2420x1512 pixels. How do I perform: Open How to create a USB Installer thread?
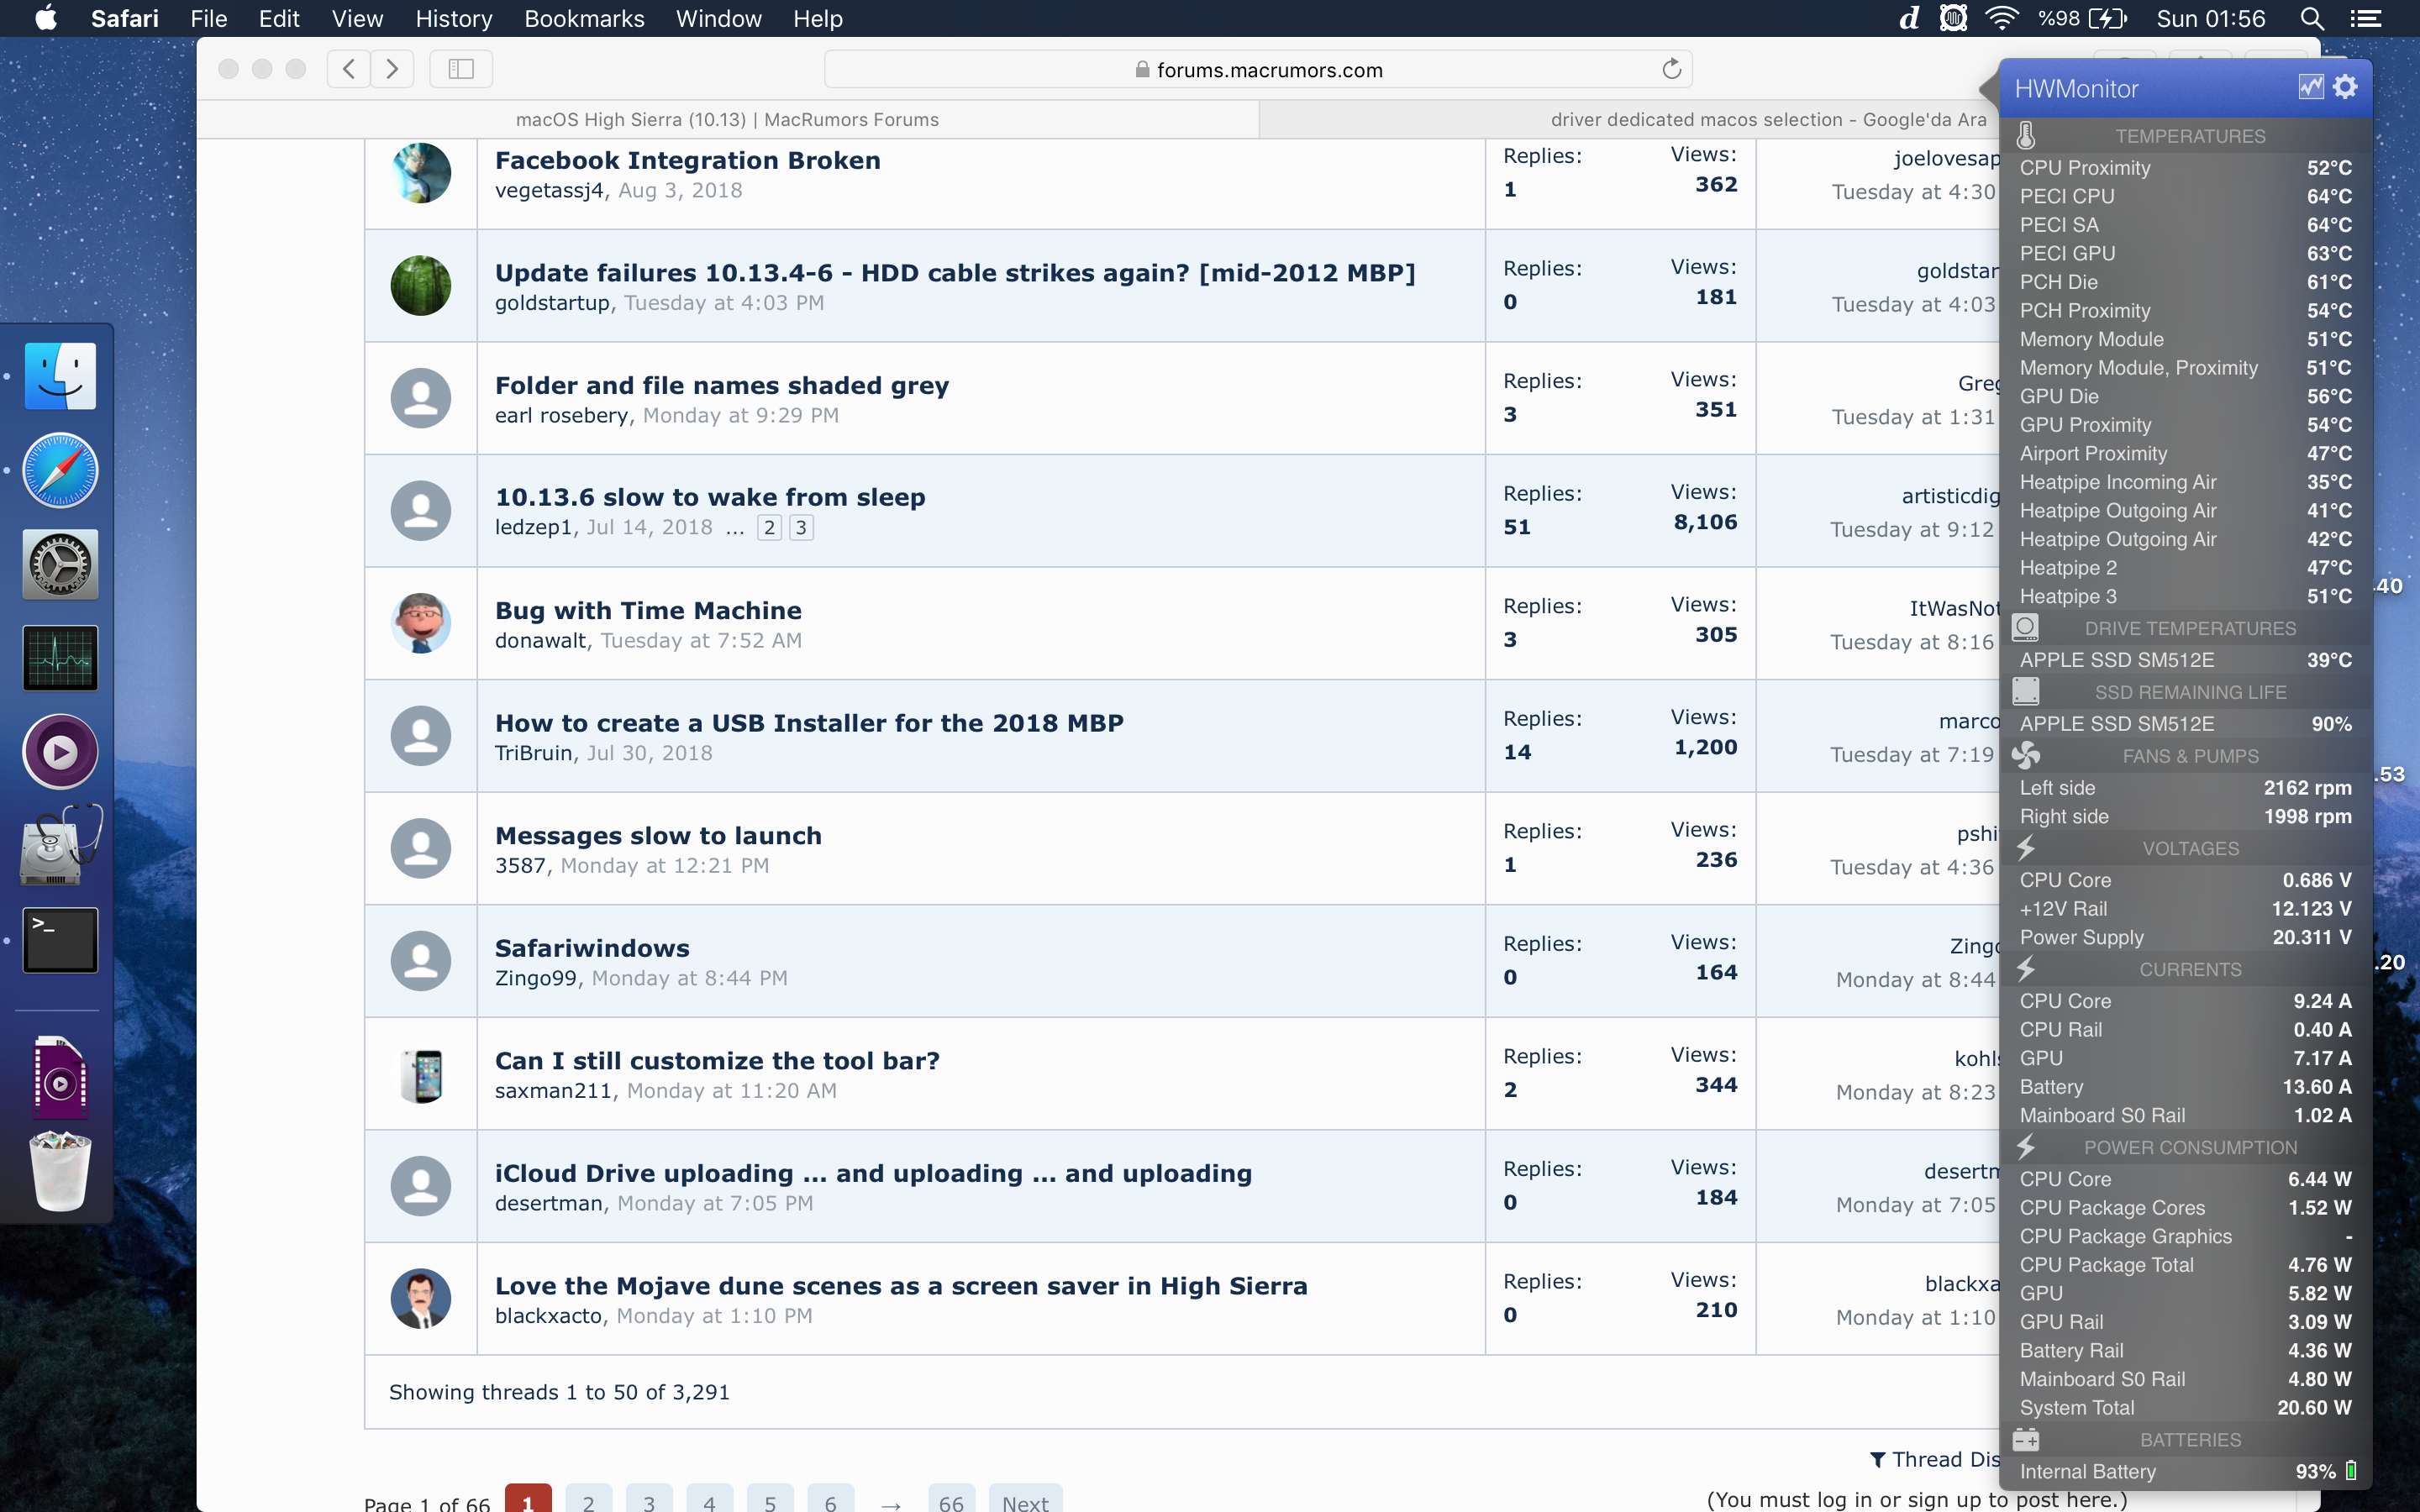[809, 722]
